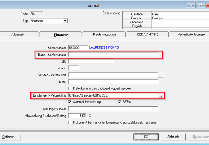
Task: Switch to the Allgemein tab
Action: pyautogui.click(x=18, y=35)
